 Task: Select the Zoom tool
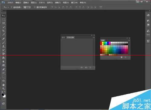(3, 89)
